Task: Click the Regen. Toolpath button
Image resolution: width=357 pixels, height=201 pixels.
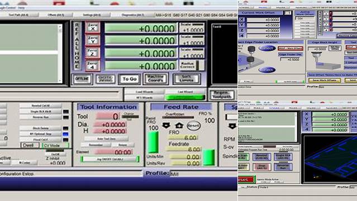Action: pyautogui.click(x=222, y=94)
